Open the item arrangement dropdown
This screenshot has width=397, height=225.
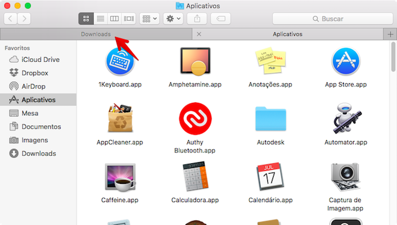[x=150, y=19]
